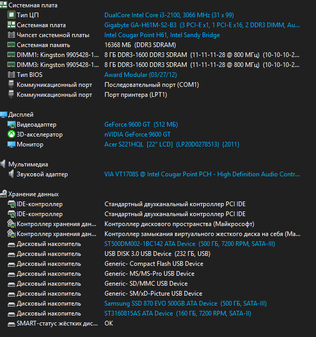
Task: Open the VIA VT1708S audio link
Action: click(202, 174)
